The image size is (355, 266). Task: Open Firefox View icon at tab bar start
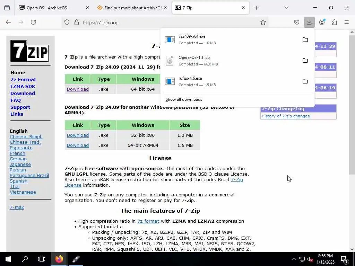(7, 8)
